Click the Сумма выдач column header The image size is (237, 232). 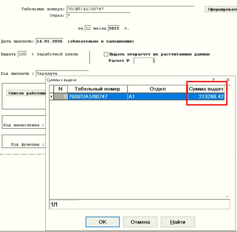pos(206,89)
